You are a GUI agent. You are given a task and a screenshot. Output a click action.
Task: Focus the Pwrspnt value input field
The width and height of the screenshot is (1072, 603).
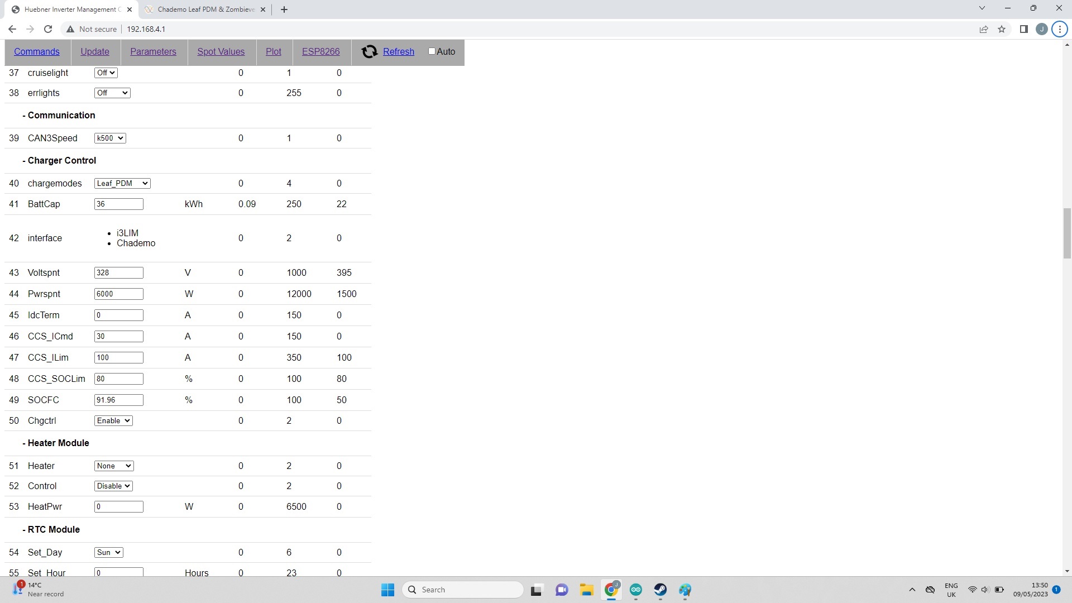pos(118,294)
